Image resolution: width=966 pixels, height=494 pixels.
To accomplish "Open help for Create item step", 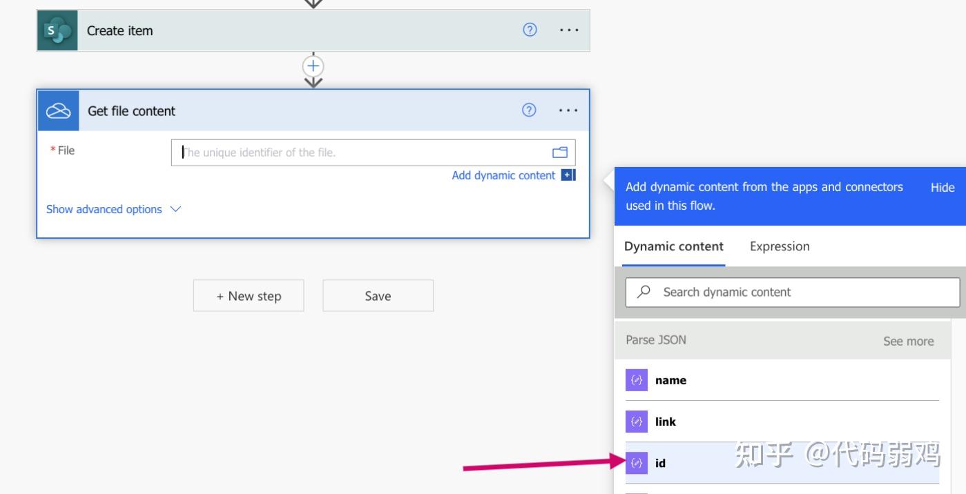I will click(x=530, y=30).
